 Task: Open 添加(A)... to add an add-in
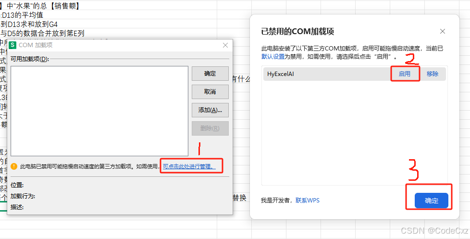click(210, 110)
